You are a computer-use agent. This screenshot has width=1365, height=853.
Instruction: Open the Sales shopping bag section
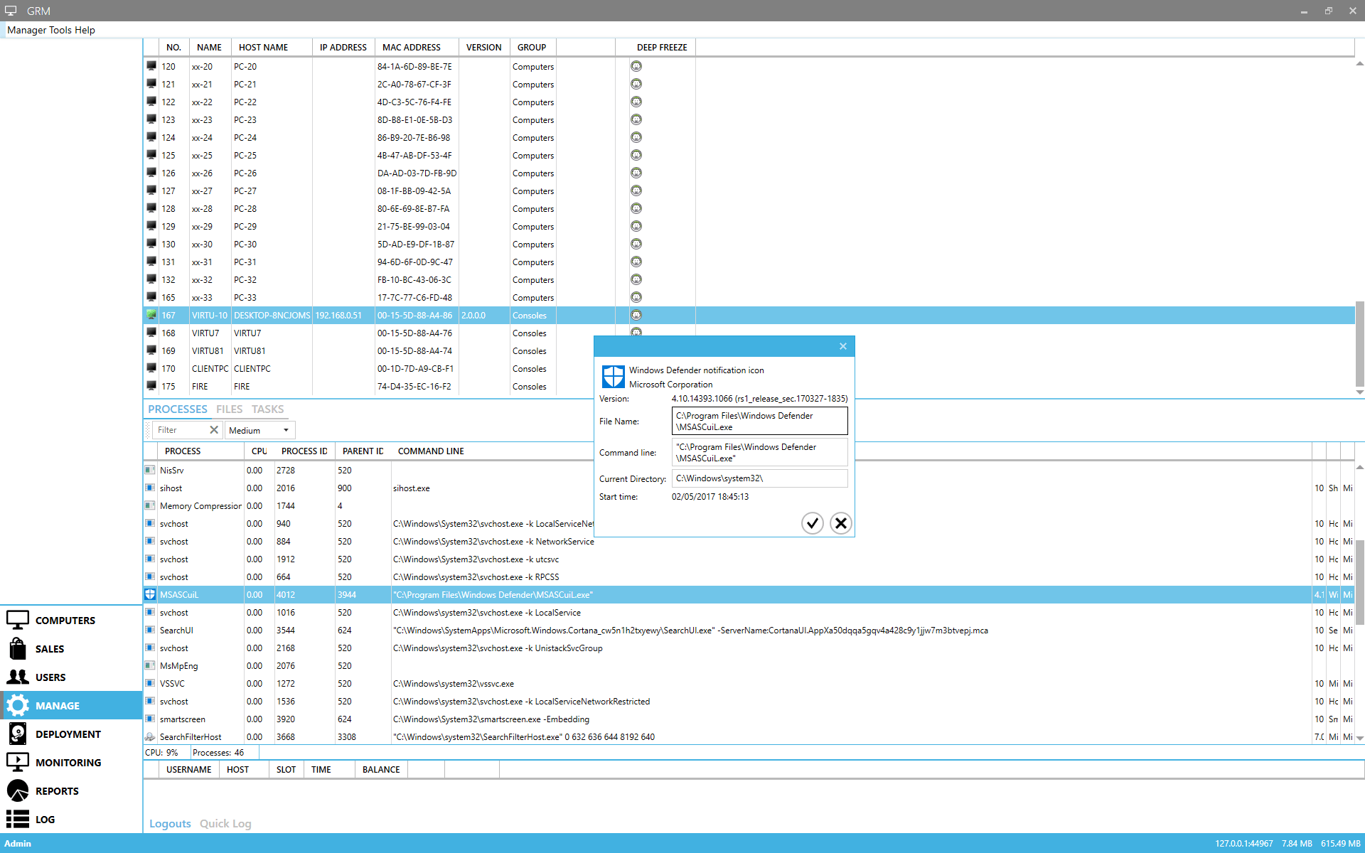tap(49, 649)
